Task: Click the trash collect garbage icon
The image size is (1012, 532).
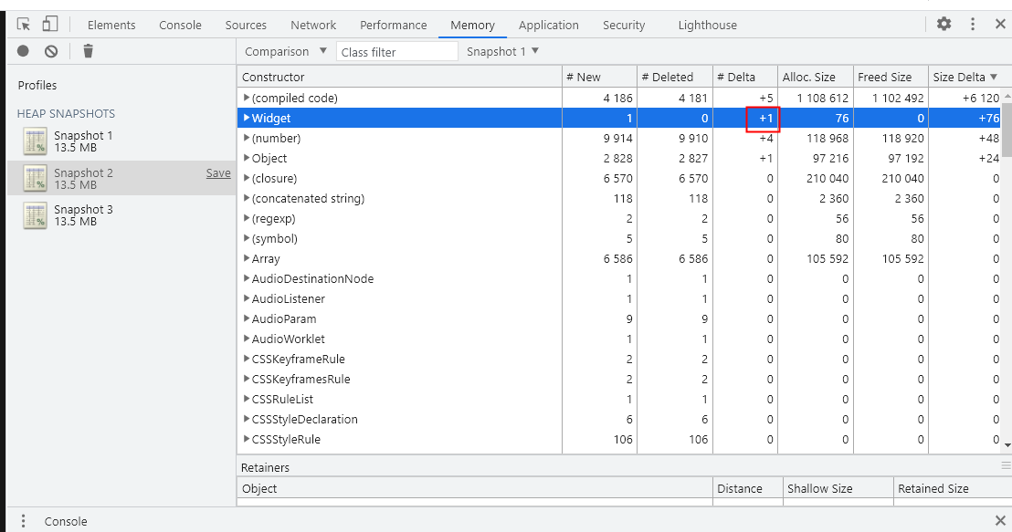Action: 88,52
